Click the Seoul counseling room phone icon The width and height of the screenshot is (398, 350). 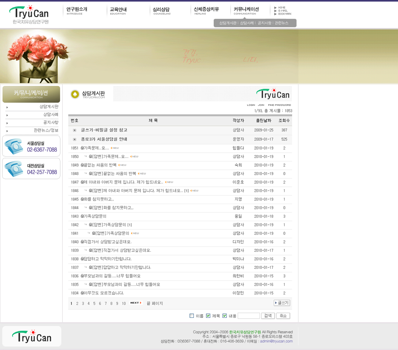pos(14,146)
